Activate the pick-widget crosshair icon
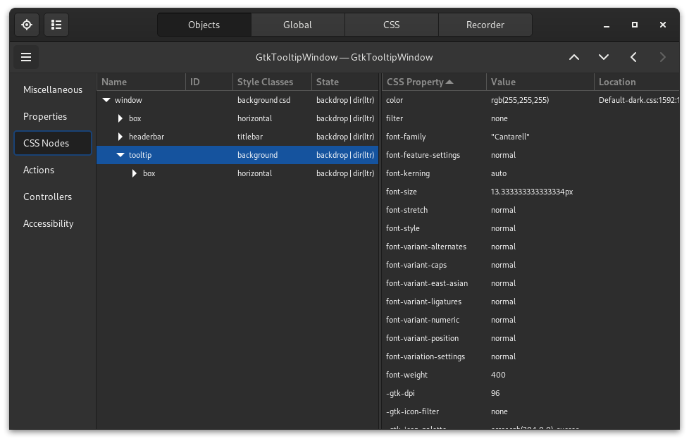This screenshot has height=441, width=689. [x=27, y=25]
